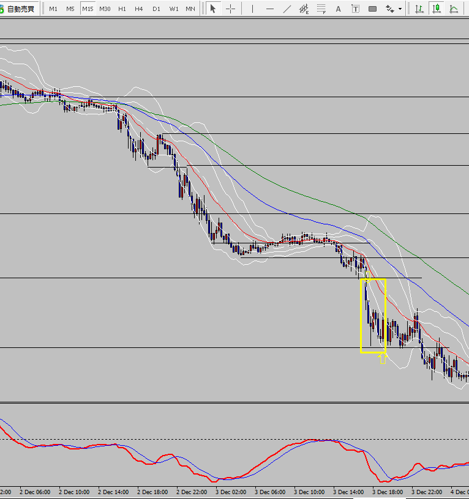Image resolution: width=469 pixels, height=499 pixels.
Task: Toggle candlestick chart display
Action: pos(436,9)
